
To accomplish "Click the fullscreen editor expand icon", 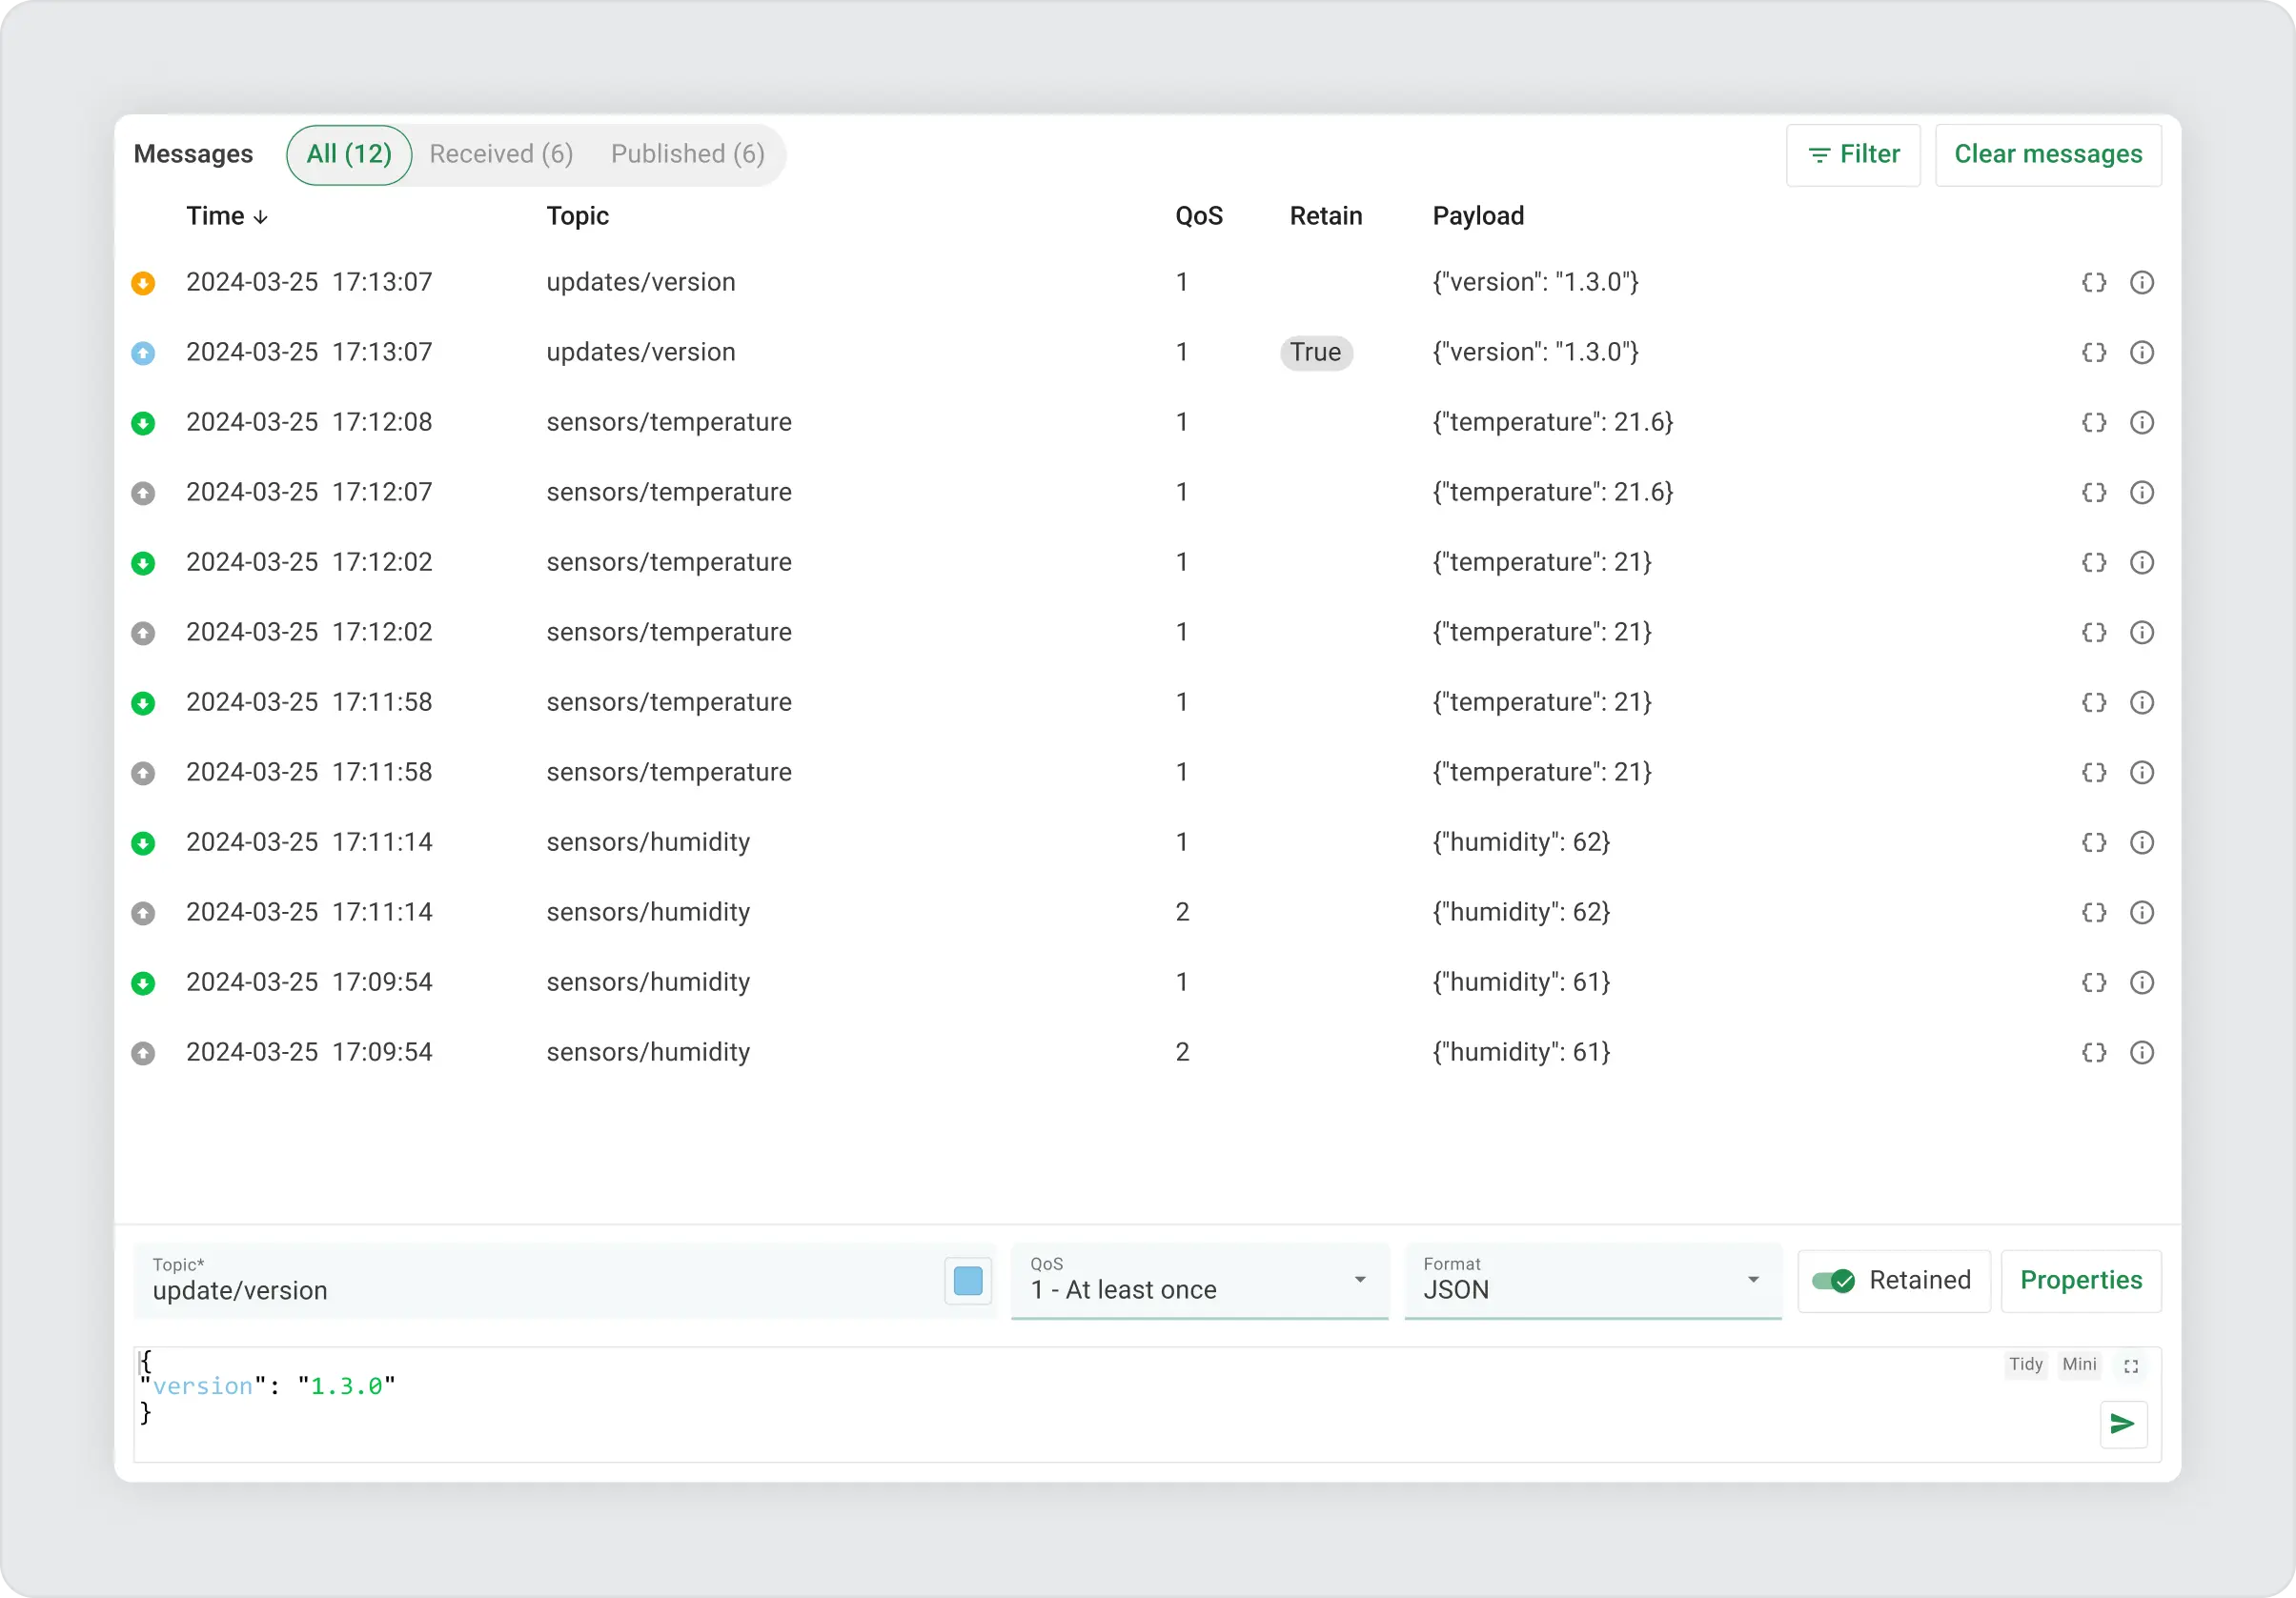I will [x=2131, y=1366].
